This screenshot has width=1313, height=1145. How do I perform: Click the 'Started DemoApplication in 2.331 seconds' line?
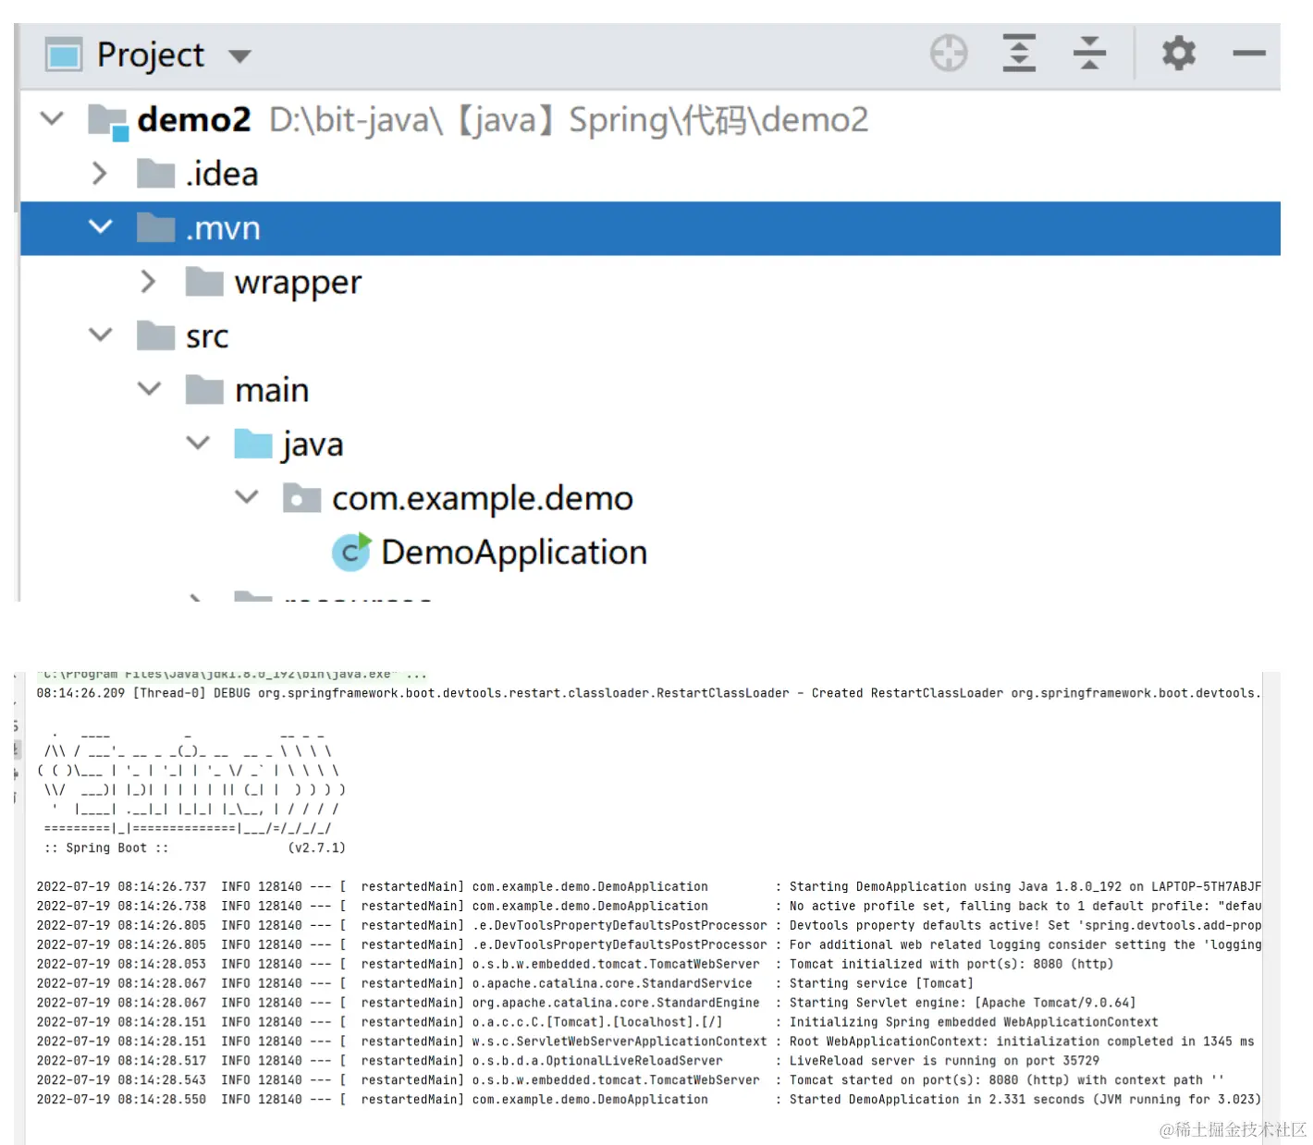click(648, 1100)
